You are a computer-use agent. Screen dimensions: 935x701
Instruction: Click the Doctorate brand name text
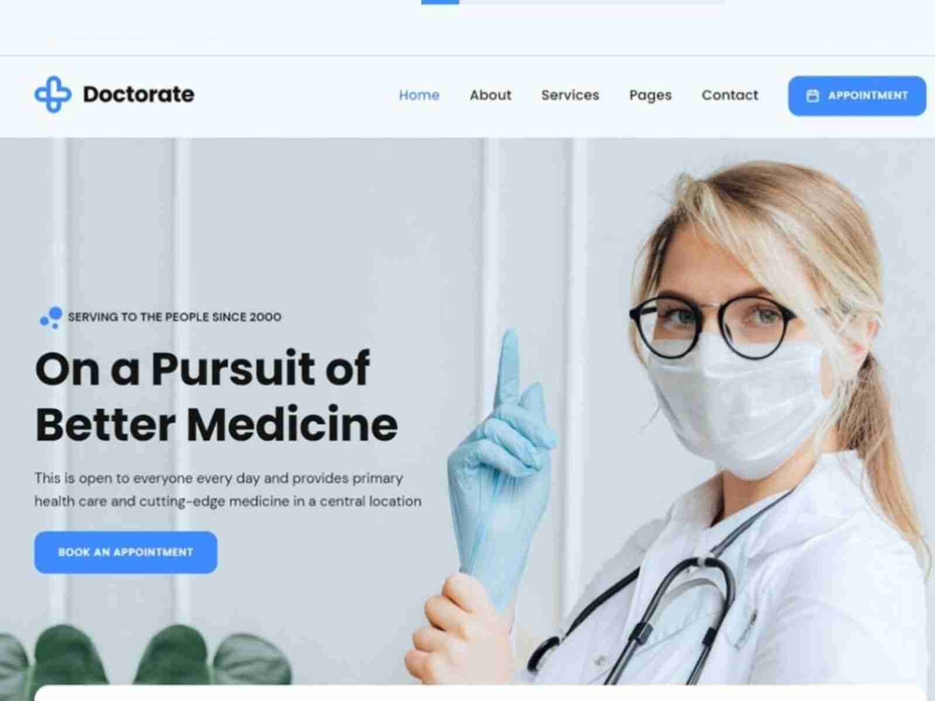[x=138, y=95]
